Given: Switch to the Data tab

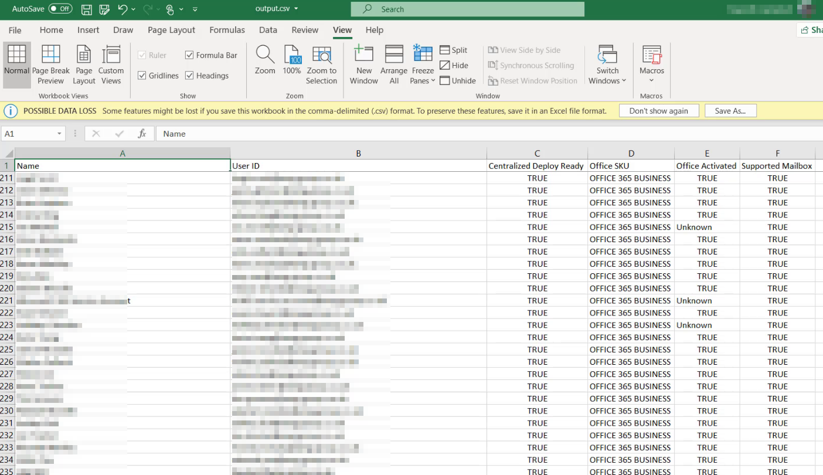Looking at the screenshot, I should point(268,30).
